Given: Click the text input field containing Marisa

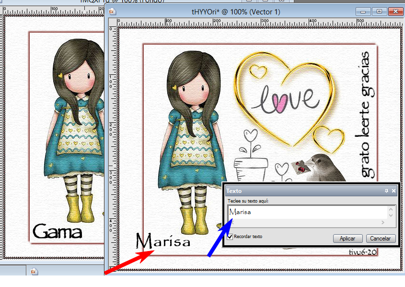Looking at the screenshot, I should pos(307,212).
